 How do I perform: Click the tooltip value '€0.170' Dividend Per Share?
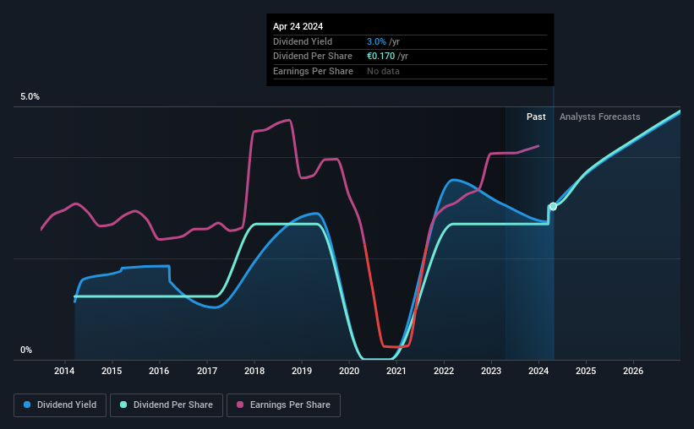[x=380, y=57]
